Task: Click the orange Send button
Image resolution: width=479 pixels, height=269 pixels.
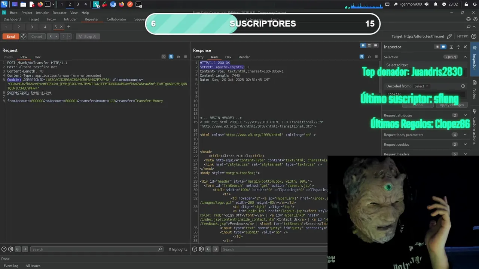Action: click(x=10, y=37)
